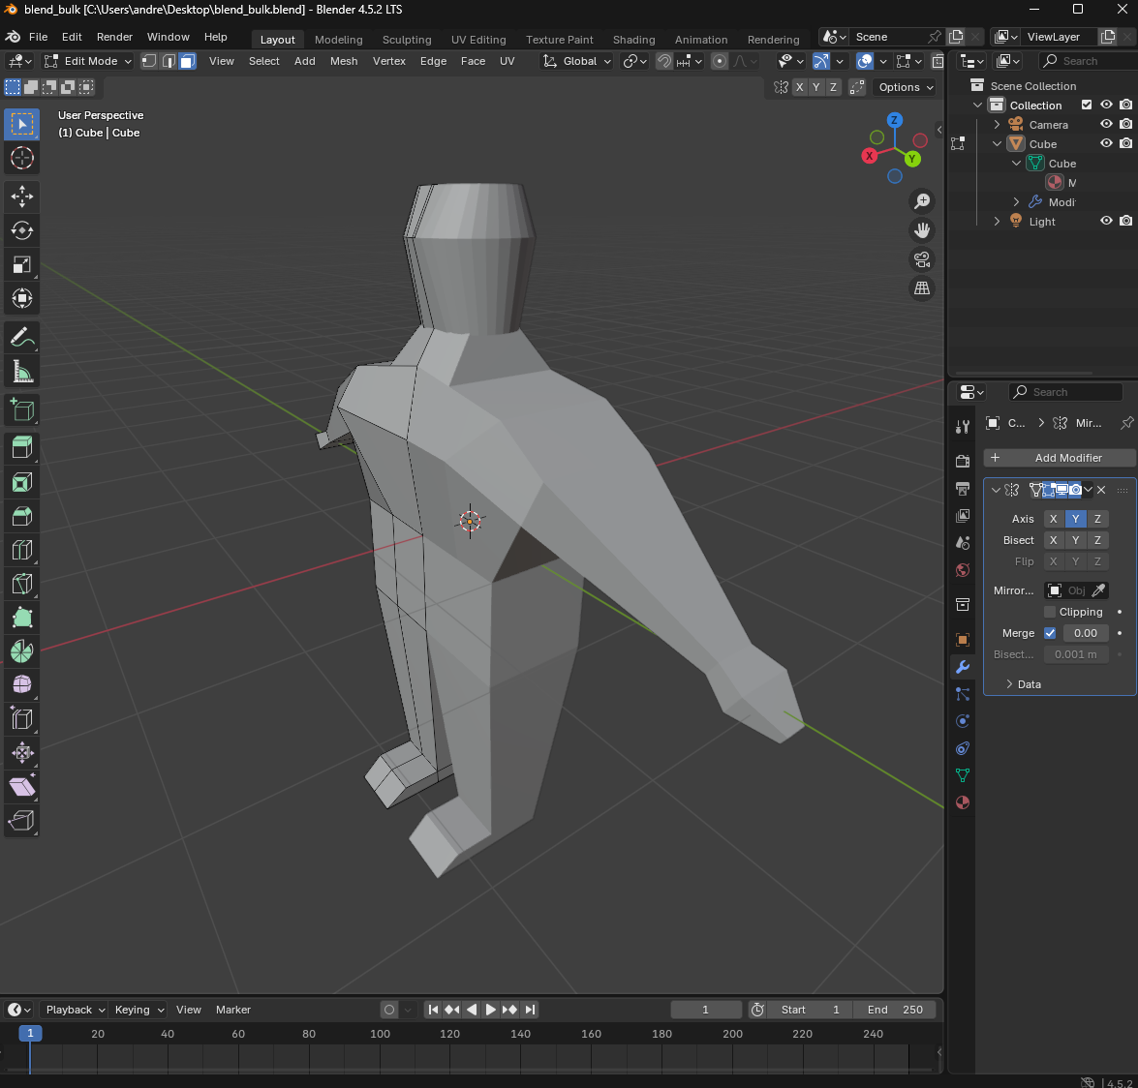This screenshot has width=1138, height=1088.
Task: Open the Edit Mode dropdown
Action: 87,61
